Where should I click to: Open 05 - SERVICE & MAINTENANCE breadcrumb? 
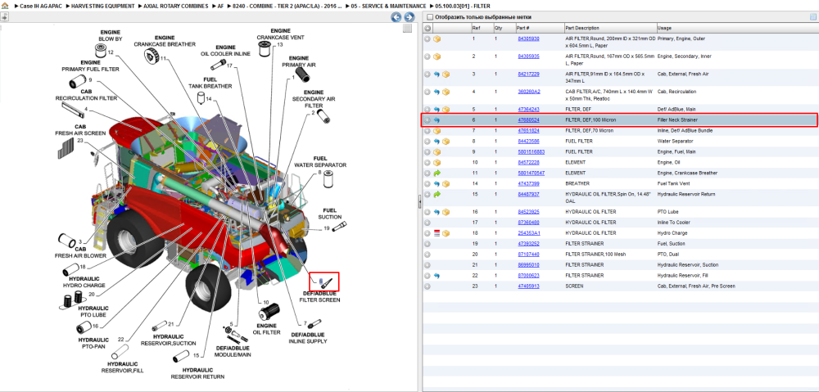pyautogui.click(x=388, y=7)
